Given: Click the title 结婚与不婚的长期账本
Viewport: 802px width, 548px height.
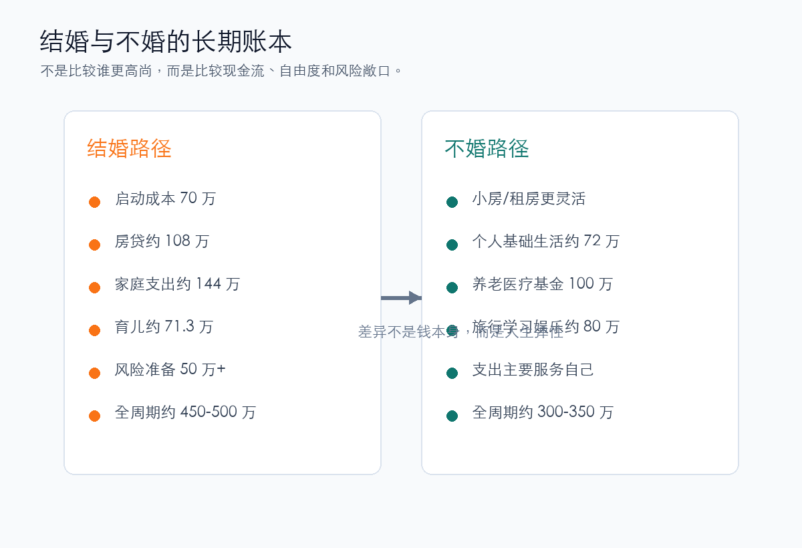Looking at the screenshot, I should click(x=166, y=41).
